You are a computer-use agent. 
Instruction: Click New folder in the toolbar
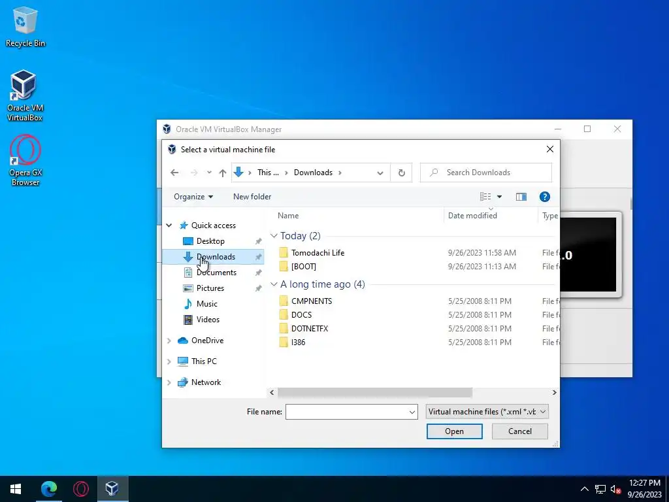click(252, 197)
